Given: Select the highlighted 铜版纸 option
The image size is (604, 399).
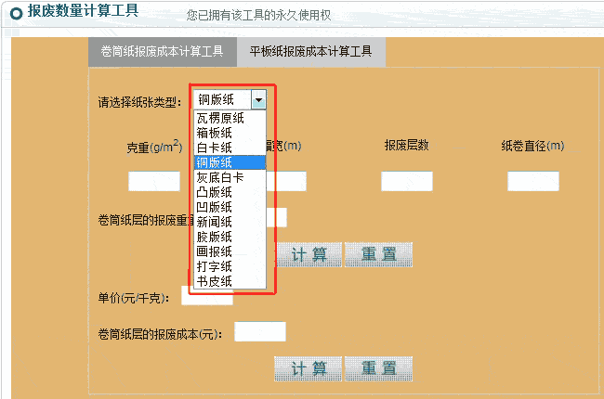Looking at the screenshot, I should pyautogui.click(x=214, y=162).
